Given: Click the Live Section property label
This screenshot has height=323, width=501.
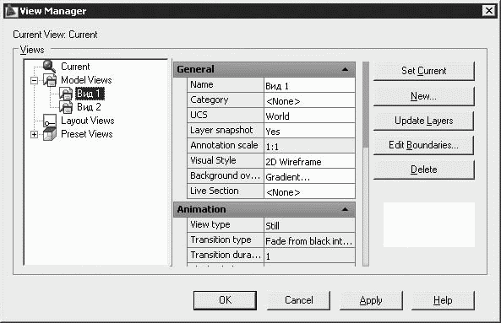Looking at the screenshot, I should pos(215,191).
